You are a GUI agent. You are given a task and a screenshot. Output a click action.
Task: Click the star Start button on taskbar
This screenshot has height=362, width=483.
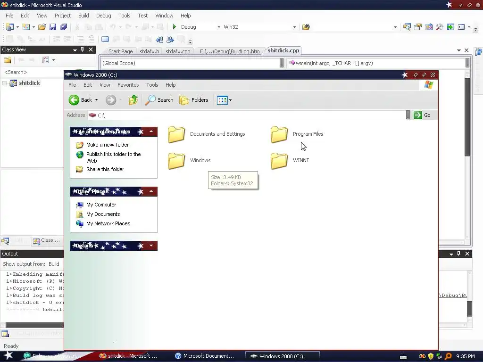click(x=8, y=356)
